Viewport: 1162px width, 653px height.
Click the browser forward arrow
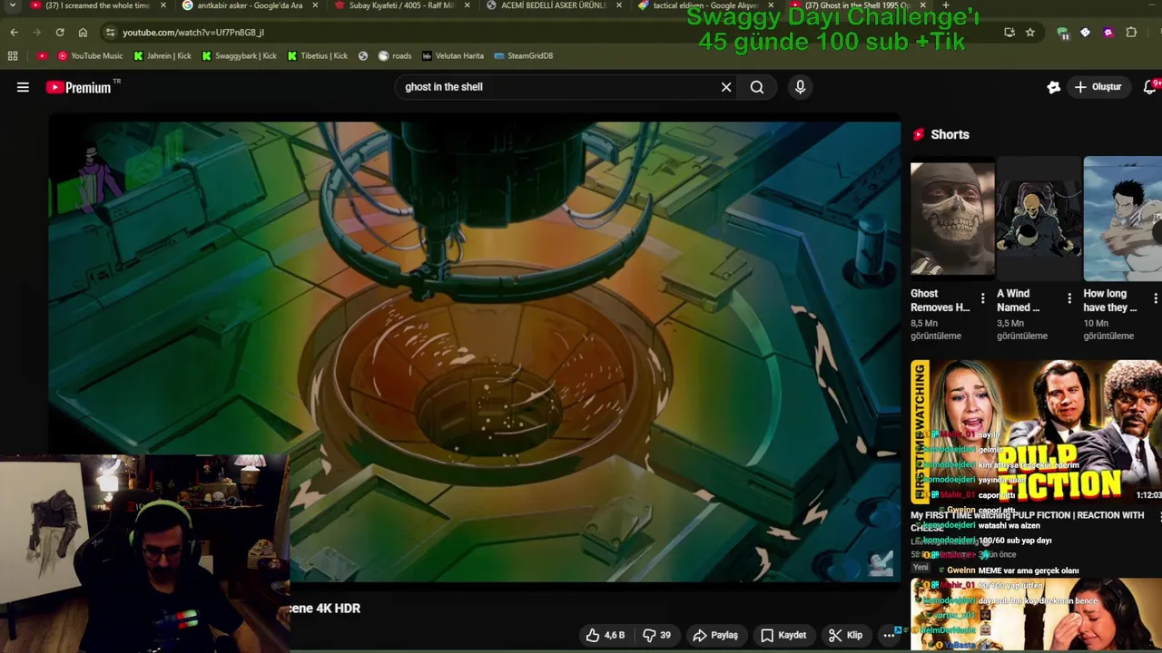coord(36,32)
